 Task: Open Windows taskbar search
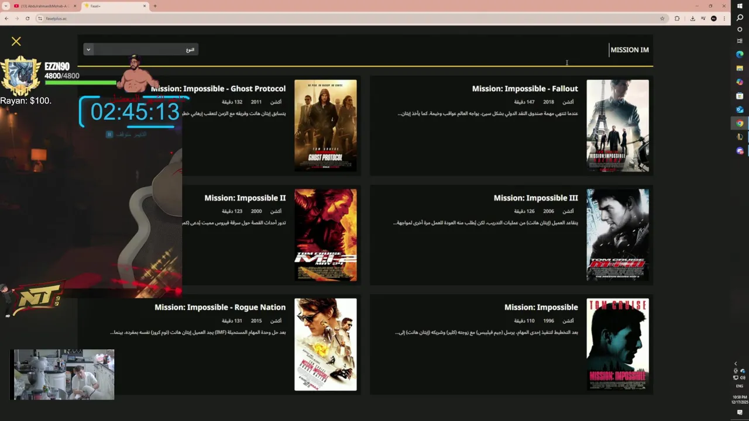740,18
